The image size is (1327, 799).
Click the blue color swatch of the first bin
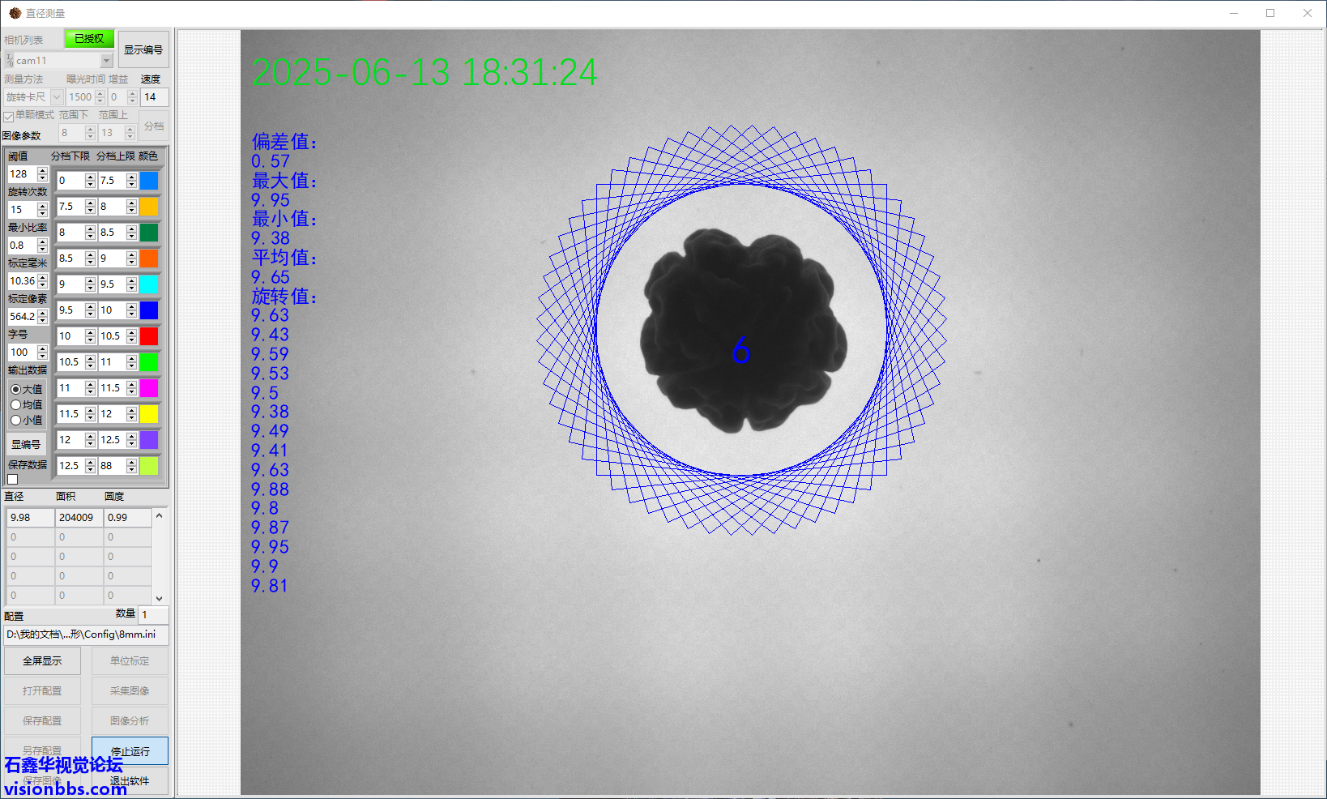(x=149, y=181)
